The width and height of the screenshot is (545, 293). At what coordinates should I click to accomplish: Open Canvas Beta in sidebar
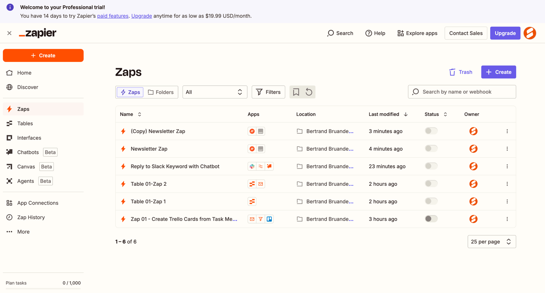pyautogui.click(x=43, y=167)
